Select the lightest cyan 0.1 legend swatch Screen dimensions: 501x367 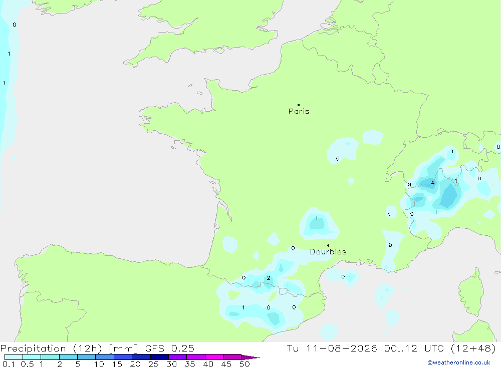(x=14, y=357)
